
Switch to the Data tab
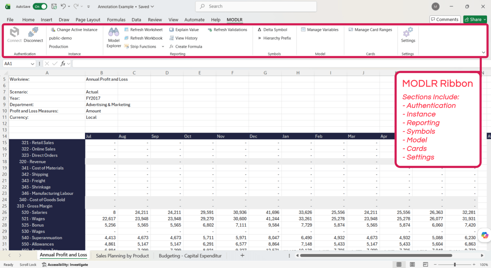[x=136, y=20]
